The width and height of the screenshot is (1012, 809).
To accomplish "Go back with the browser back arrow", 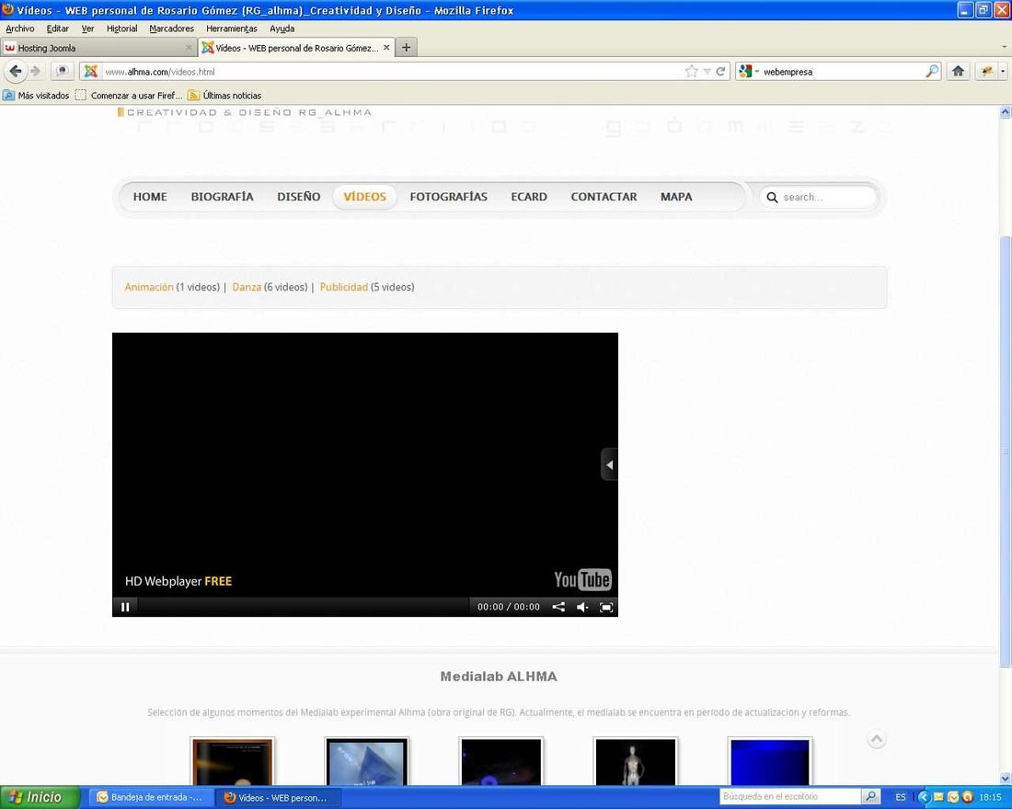I will click(16, 71).
